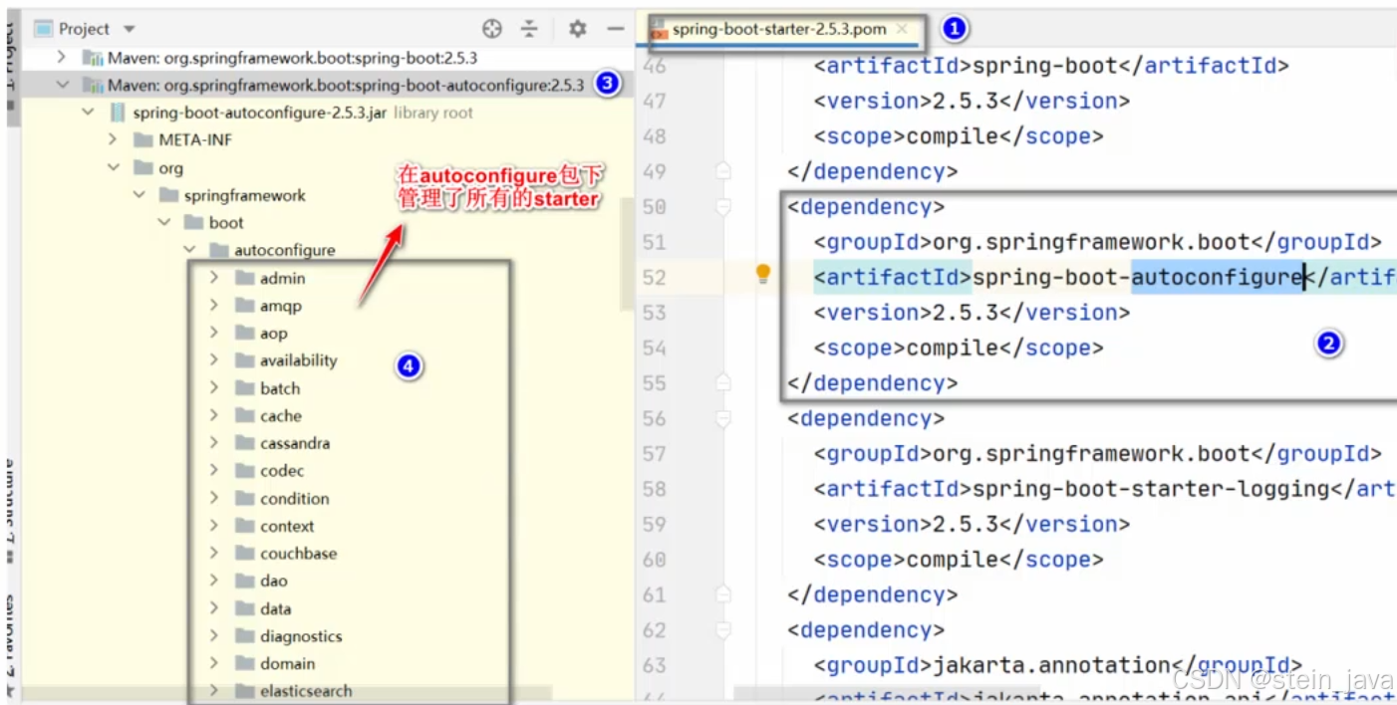1397x705 pixels.
Task: Click the Maven library icon for spring-boot-autoconfigure:2.5.3
Action: click(x=93, y=86)
